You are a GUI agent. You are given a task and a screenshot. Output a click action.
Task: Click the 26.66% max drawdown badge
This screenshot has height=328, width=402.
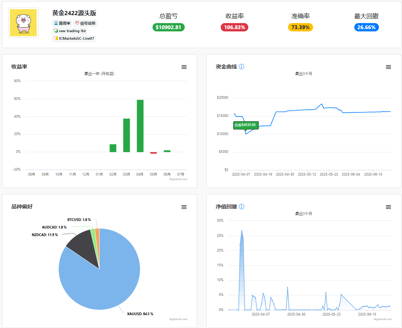(x=366, y=27)
